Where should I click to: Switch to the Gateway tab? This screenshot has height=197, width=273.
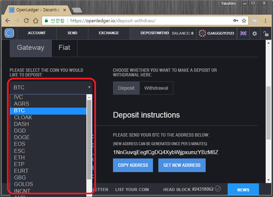coord(31,48)
